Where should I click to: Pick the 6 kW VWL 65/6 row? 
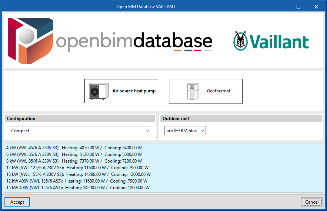click(74, 154)
